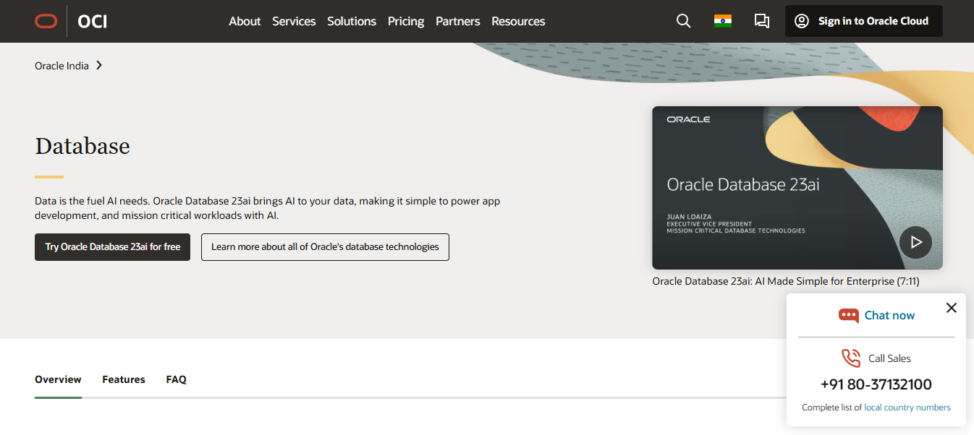Open the chat bubbles icon in header

761,21
